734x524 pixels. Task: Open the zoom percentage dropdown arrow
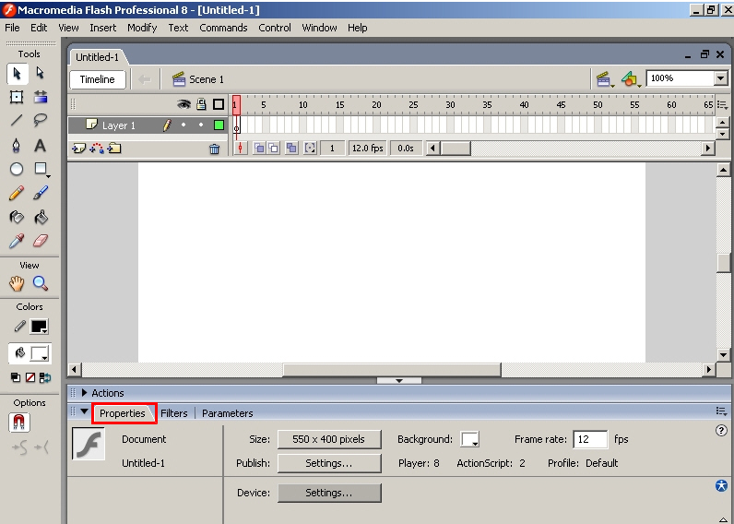pyautogui.click(x=721, y=78)
